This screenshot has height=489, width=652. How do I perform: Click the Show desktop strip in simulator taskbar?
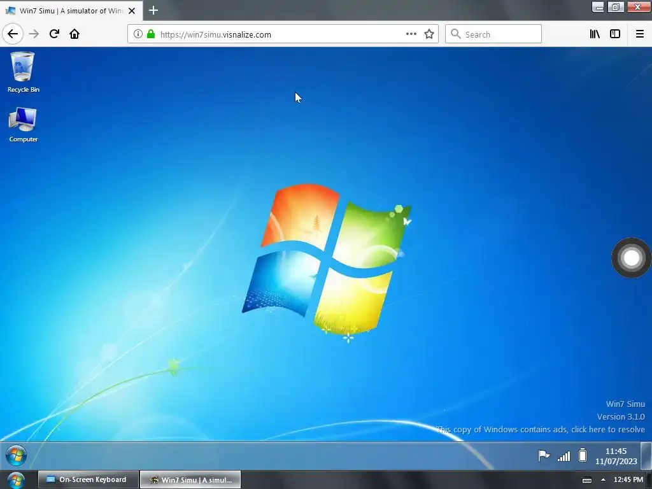click(x=646, y=456)
